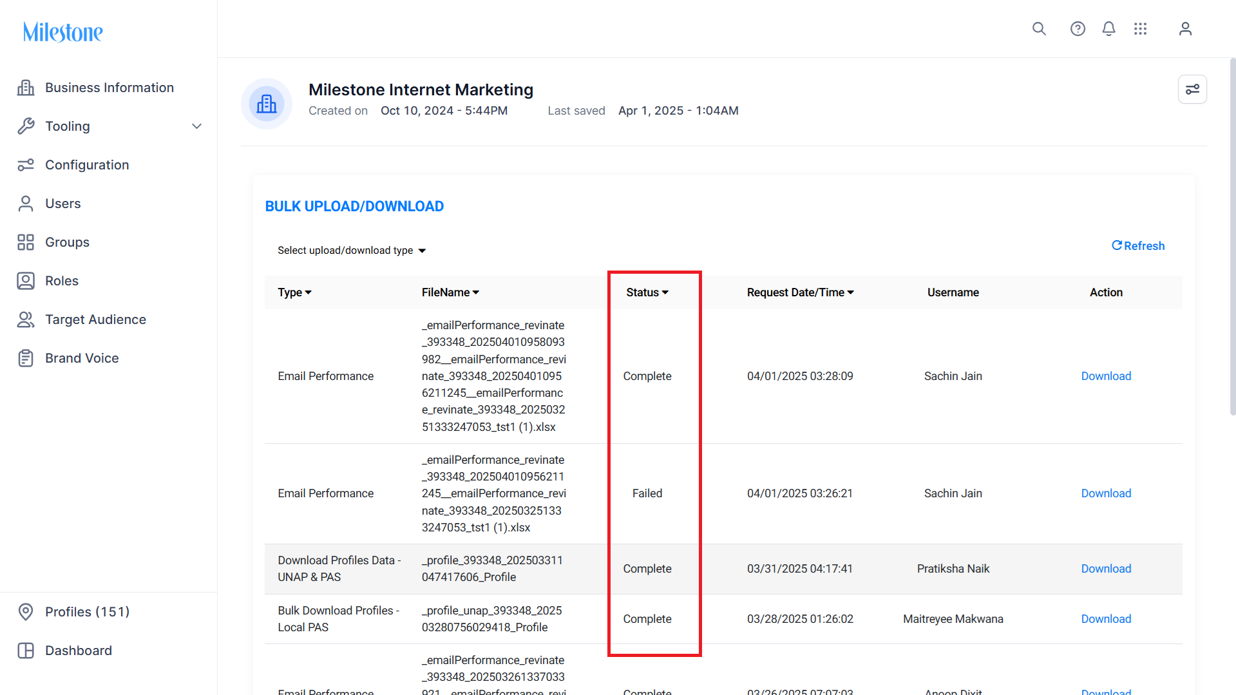Click Maitreyee Makwana username cell

point(953,619)
